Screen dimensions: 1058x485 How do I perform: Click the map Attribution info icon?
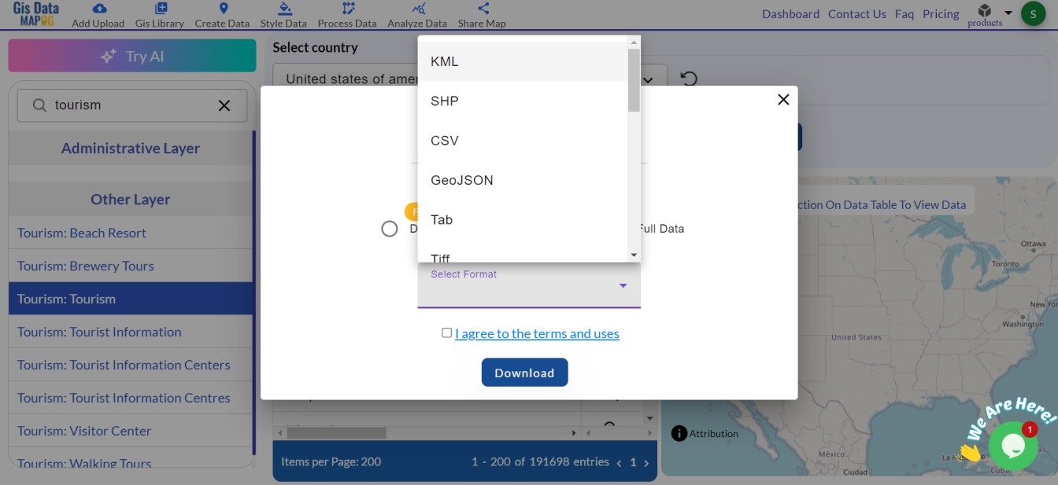(x=679, y=433)
